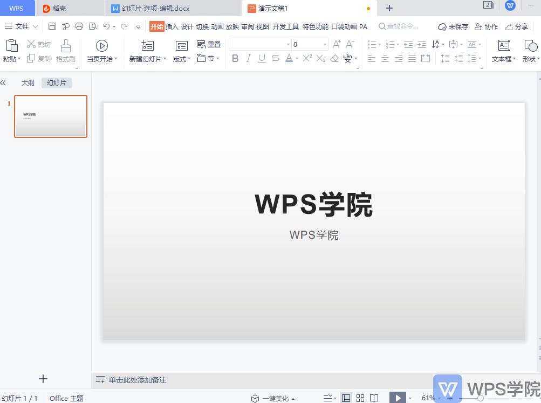The height and width of the screenshot is (403, 541).
Task: Toggle Underline formatting
Action: click(x=262, y=58)
